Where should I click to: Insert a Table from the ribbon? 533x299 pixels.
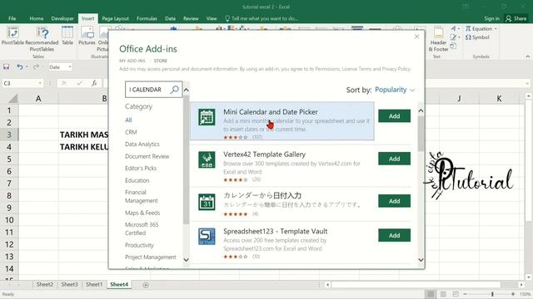pyautogui.click(x=67, y=35)
